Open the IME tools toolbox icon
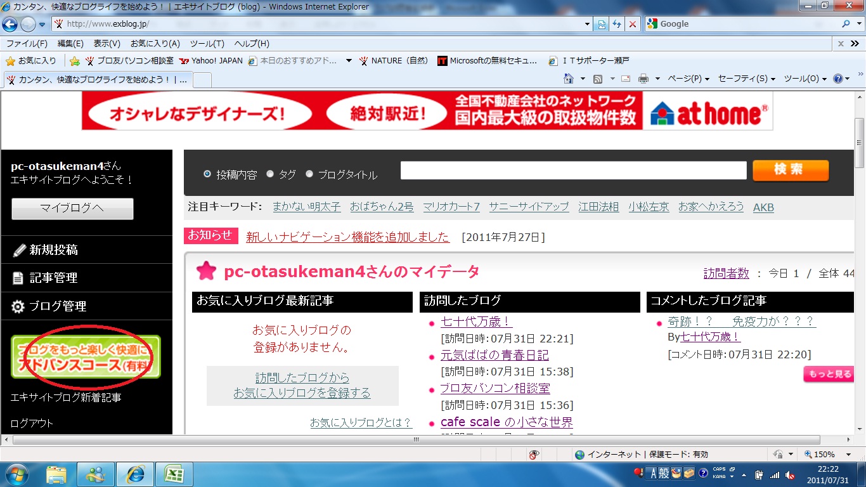The height and width of the screenshot is (487, 866). [688, 473]
